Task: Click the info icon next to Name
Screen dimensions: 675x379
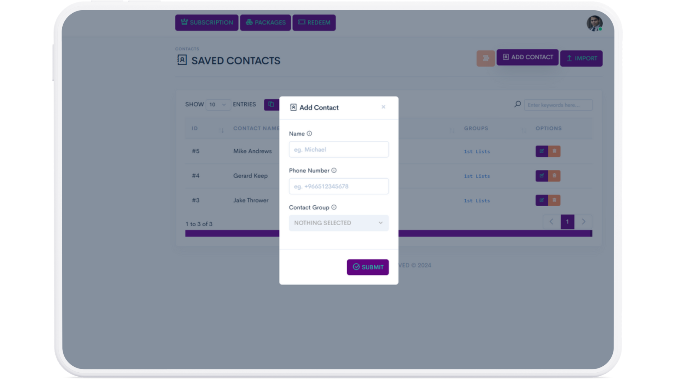Action: 309,134
